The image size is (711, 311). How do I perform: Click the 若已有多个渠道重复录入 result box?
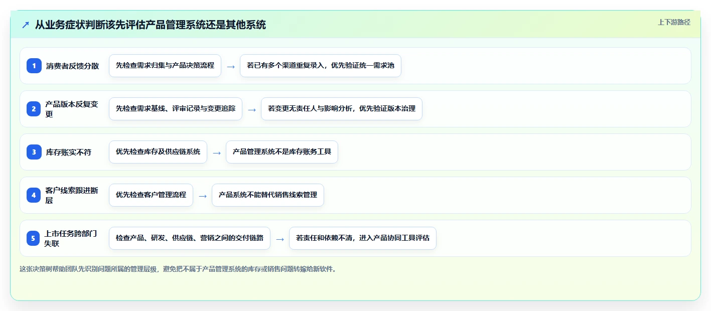[321, 66]
